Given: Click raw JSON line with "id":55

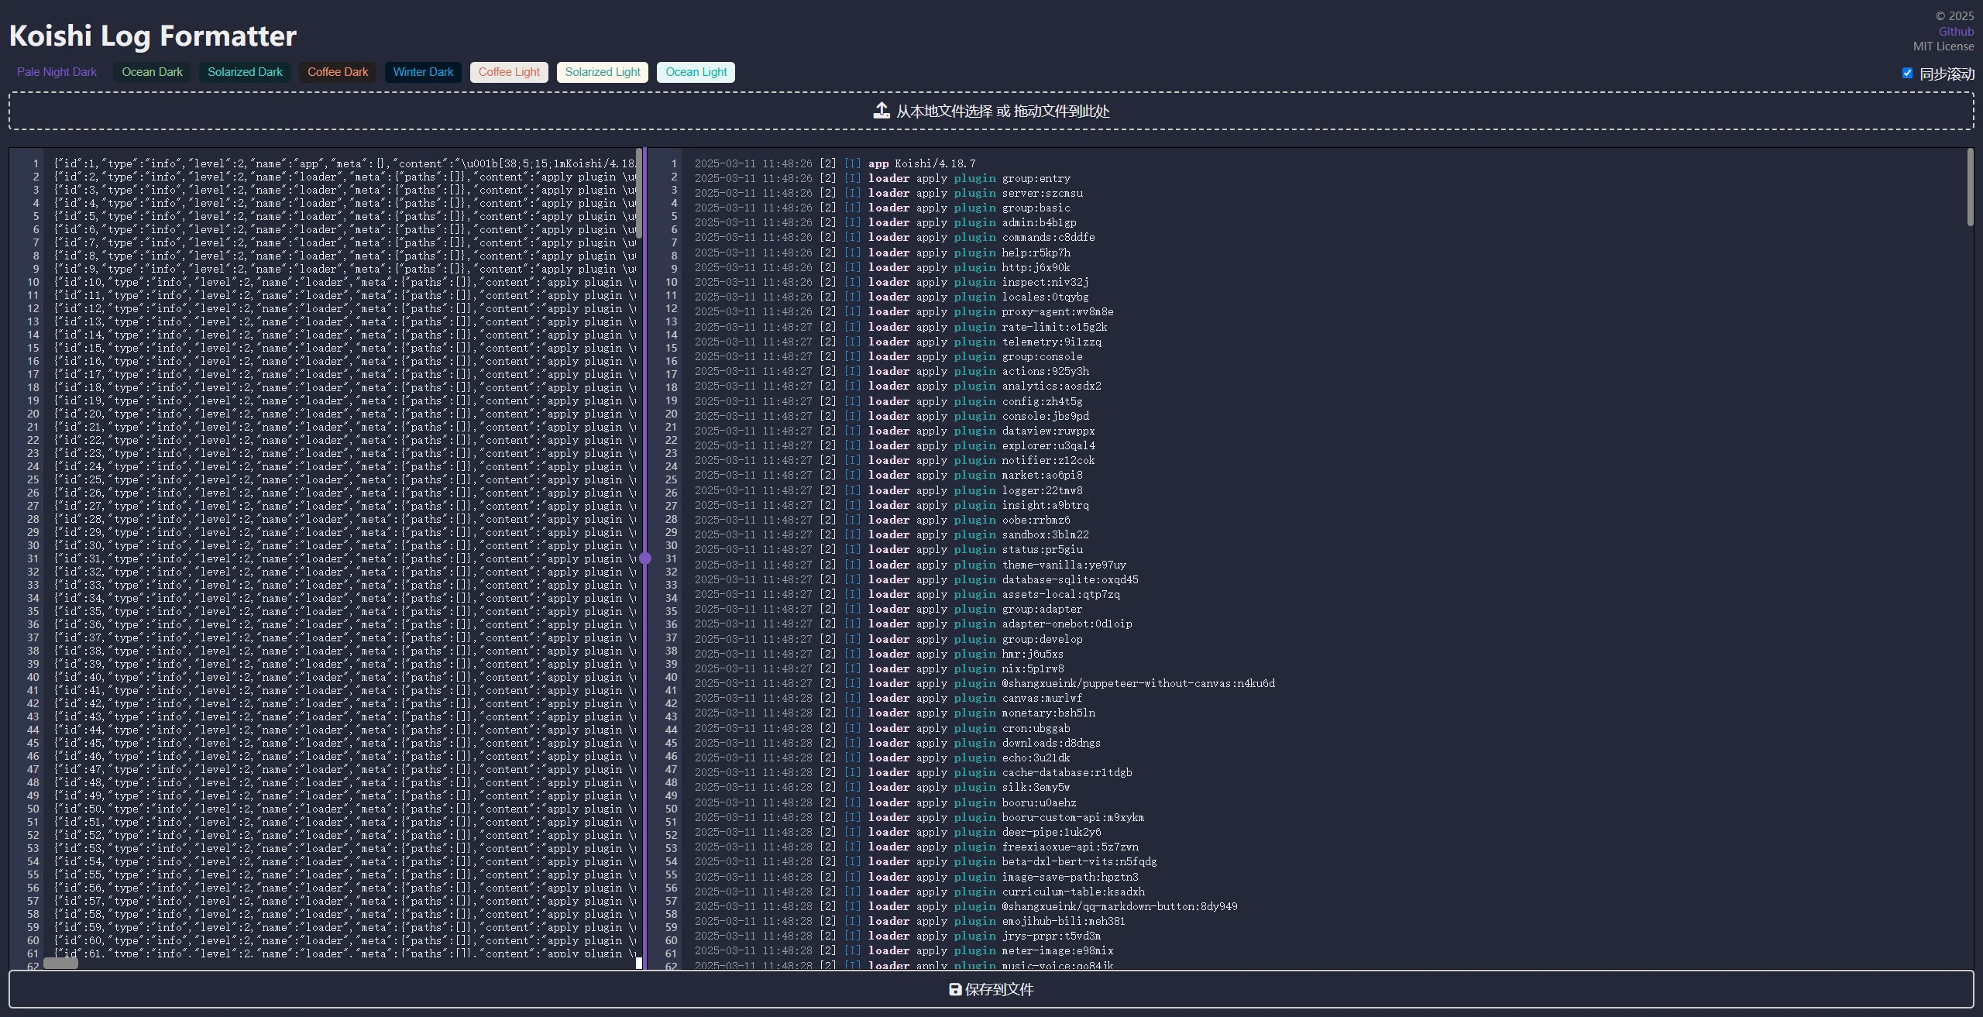Looking at the screenshot, I should tap(345, 874).
